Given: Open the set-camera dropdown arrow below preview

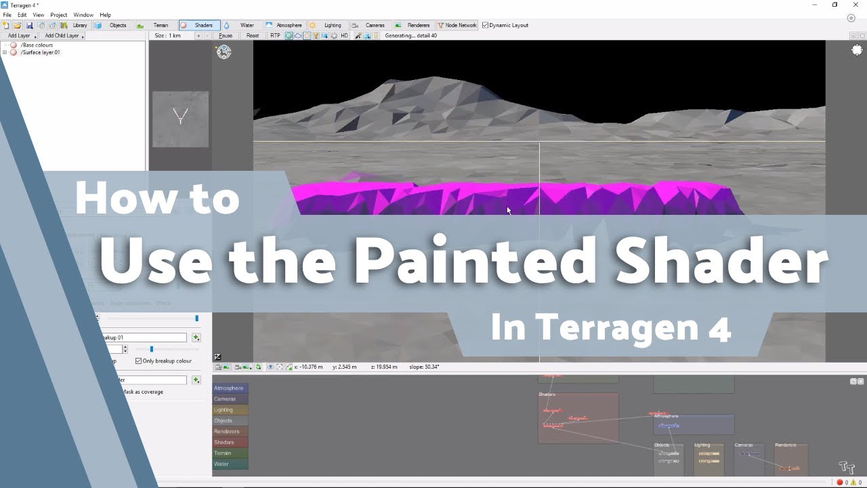Looking at the screenshot, I should coord(251,367).
